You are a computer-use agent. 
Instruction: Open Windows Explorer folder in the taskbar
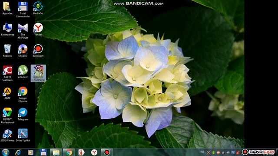56,153
